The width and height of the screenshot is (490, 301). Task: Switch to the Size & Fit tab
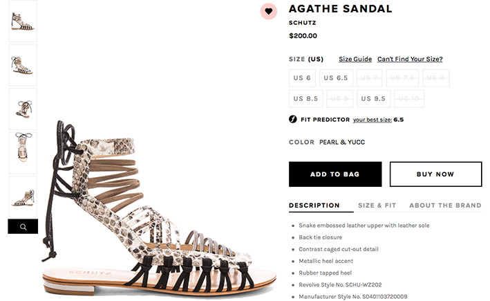pyautogui.click(x=377, y=206)
